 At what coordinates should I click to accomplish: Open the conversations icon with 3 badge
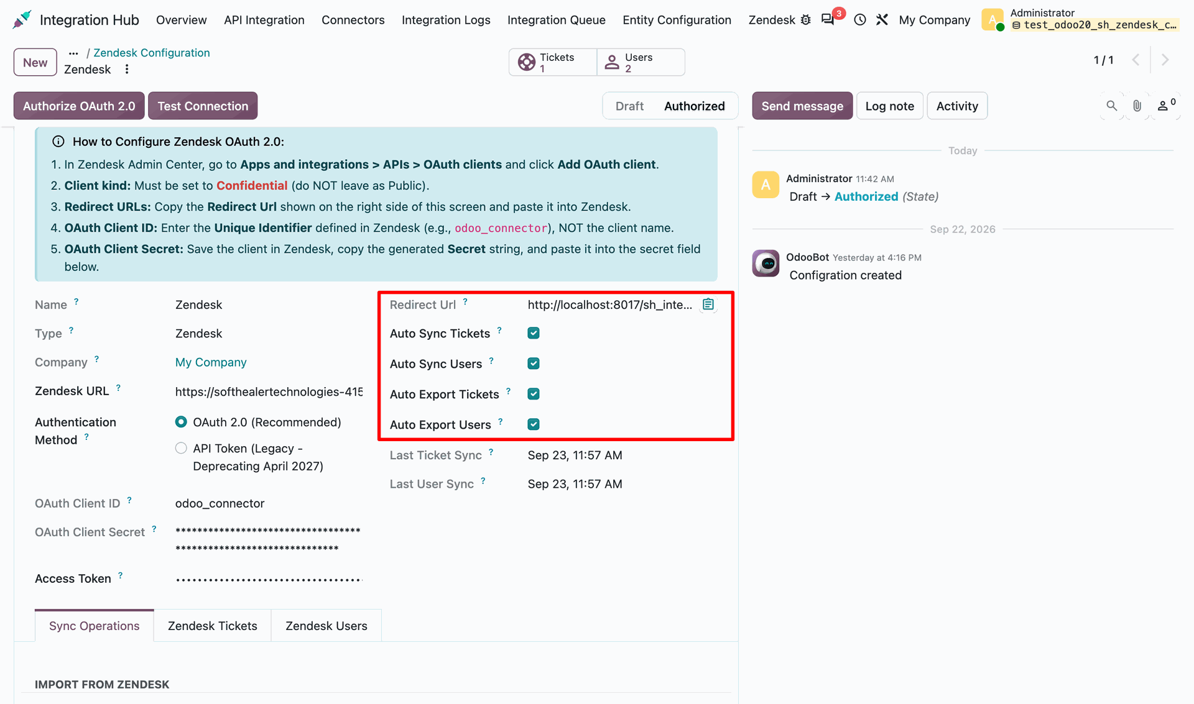coord(828,20)
